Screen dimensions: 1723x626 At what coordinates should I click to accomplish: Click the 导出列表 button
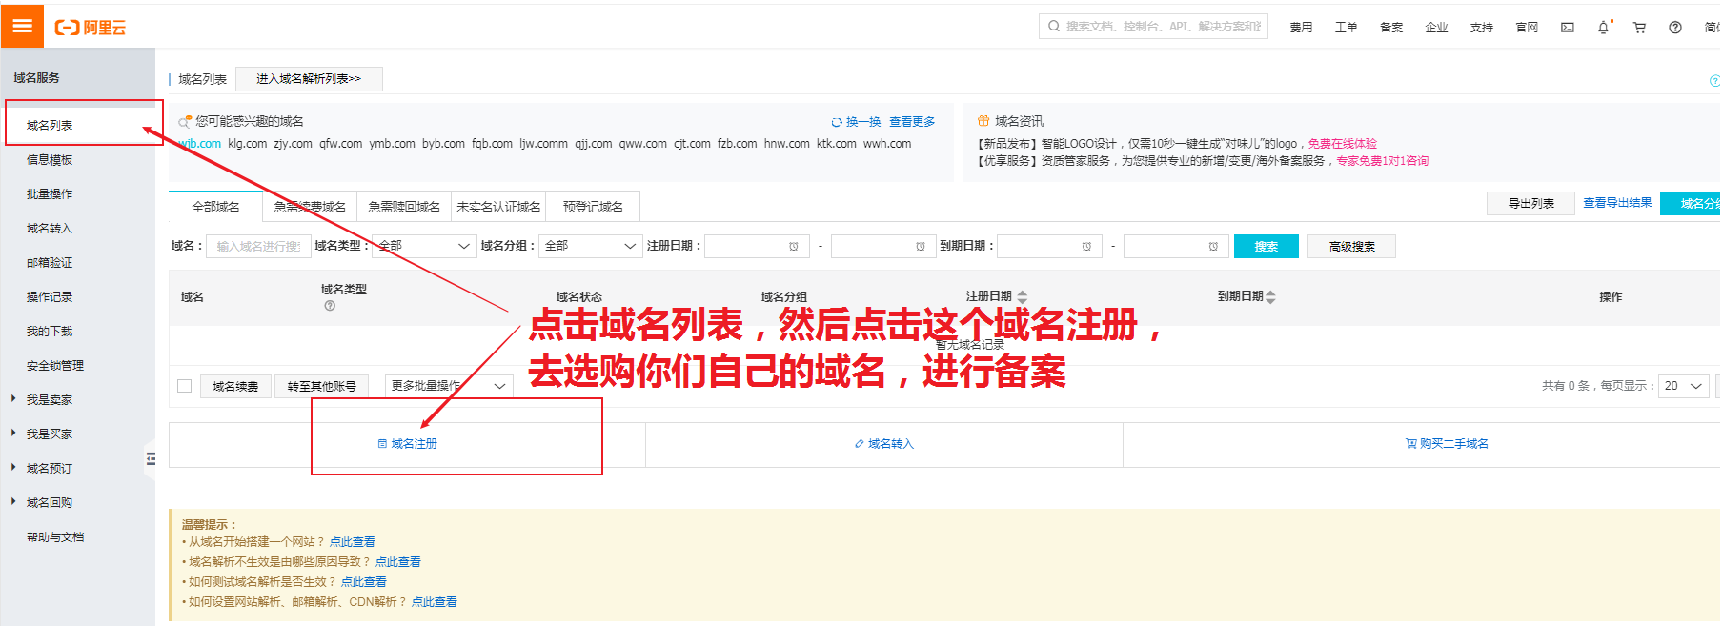[x=1530, y=203]
